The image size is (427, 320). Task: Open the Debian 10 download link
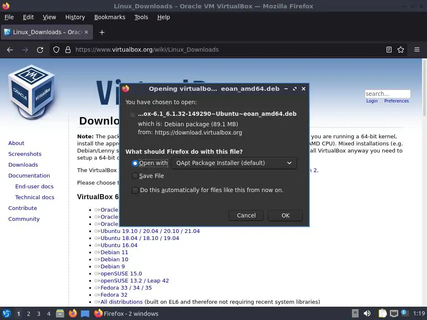[114, 259]
